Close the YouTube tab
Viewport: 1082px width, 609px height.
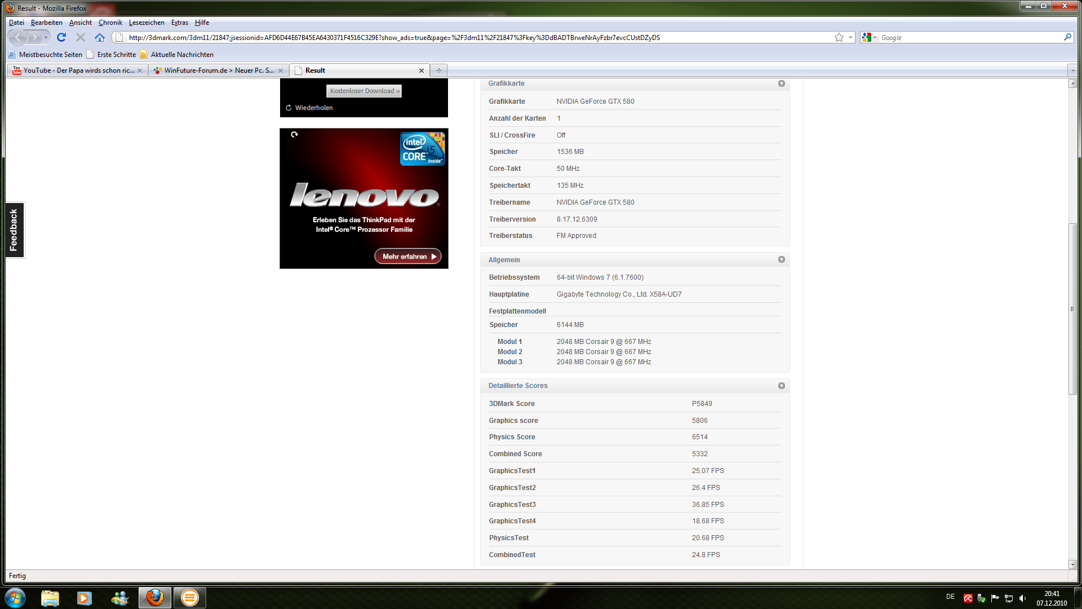[140, 70]
